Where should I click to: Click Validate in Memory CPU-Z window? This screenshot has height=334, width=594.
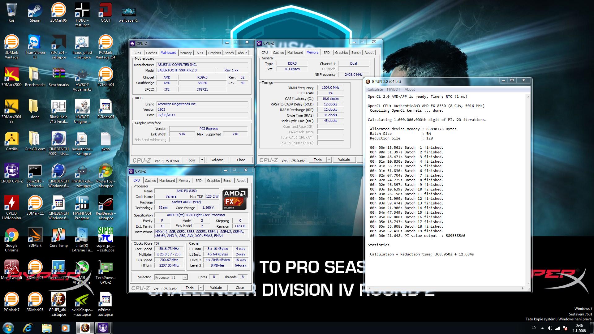click(344, 160)
